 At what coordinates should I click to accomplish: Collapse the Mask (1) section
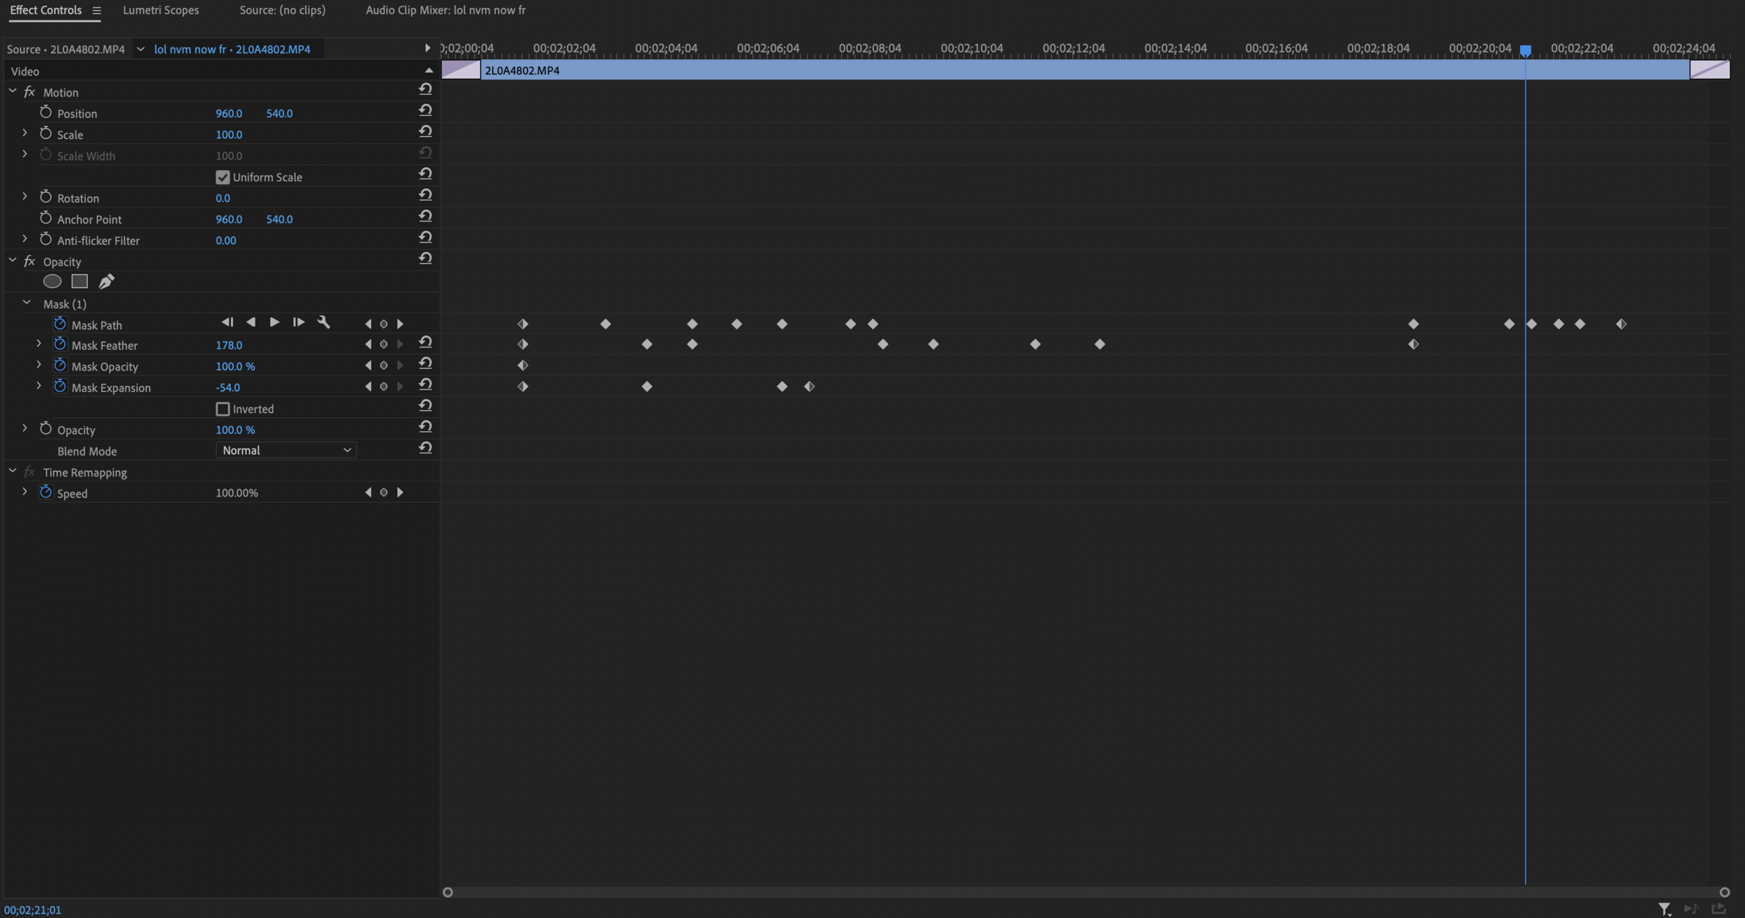(27, 302)
